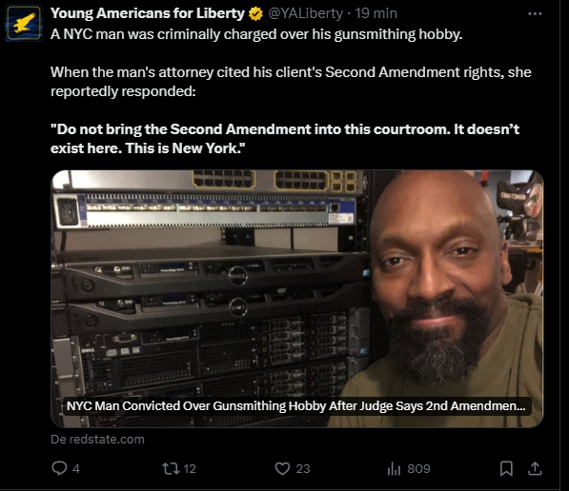Open the 19 min timestamp link

(376, 13)
